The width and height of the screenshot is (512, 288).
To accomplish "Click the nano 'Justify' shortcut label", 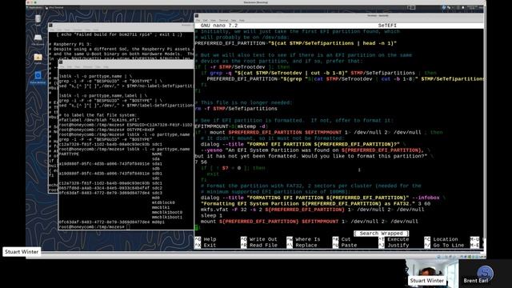I will [398, 246].
